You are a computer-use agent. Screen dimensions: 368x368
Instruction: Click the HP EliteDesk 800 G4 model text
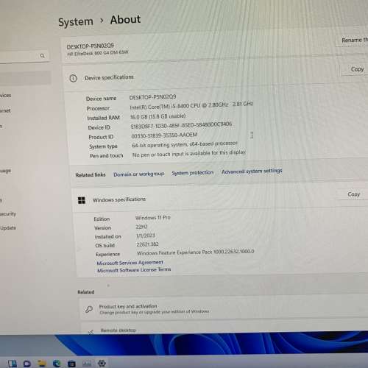98,53
